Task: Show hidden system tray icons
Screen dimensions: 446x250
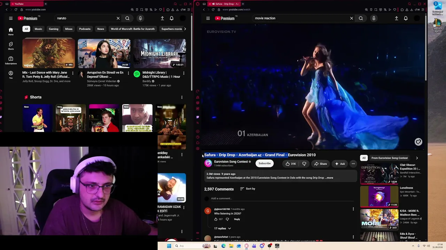Action: (414, 246)
